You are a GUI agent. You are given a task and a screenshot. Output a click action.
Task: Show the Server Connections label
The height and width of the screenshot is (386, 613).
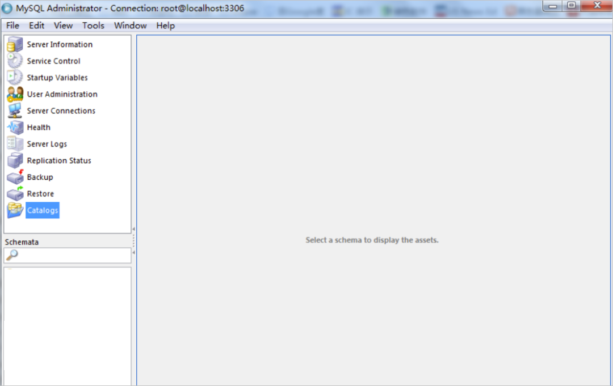pos(61,111)
